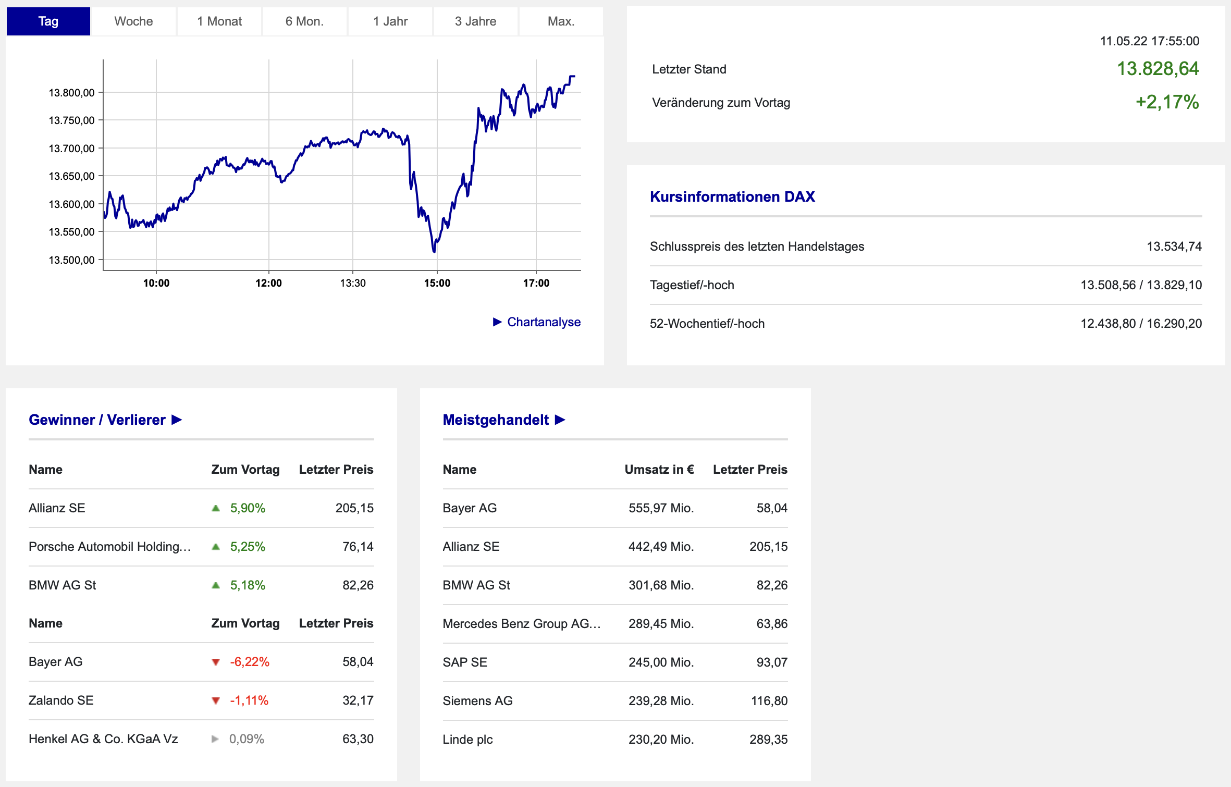Image resolution: width=1231 pixels, height=787 pixels.
Task: Click 442,49 Mio. turnover value
Action: 661,547
